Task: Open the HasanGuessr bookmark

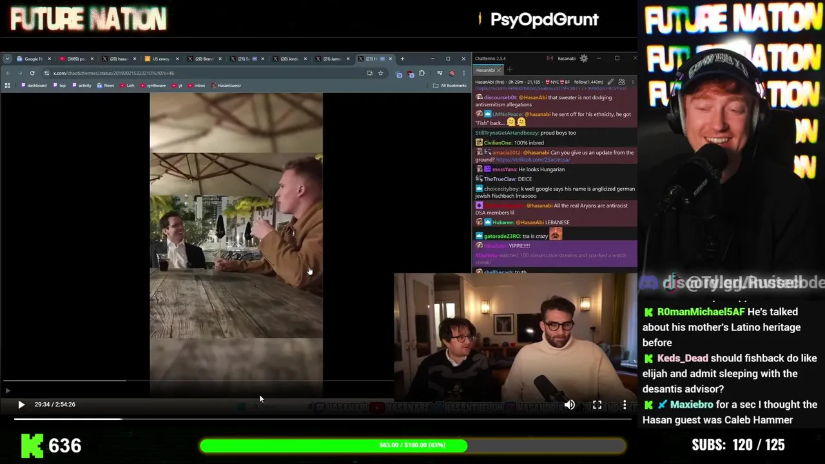Action: pos(226,86)
